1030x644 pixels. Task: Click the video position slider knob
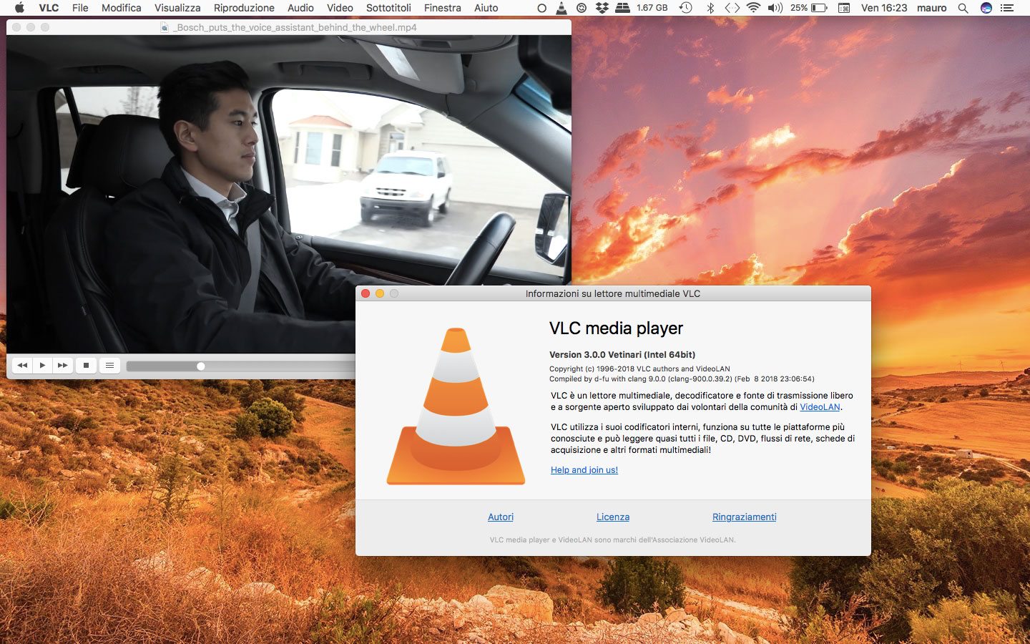coord(201,366)
